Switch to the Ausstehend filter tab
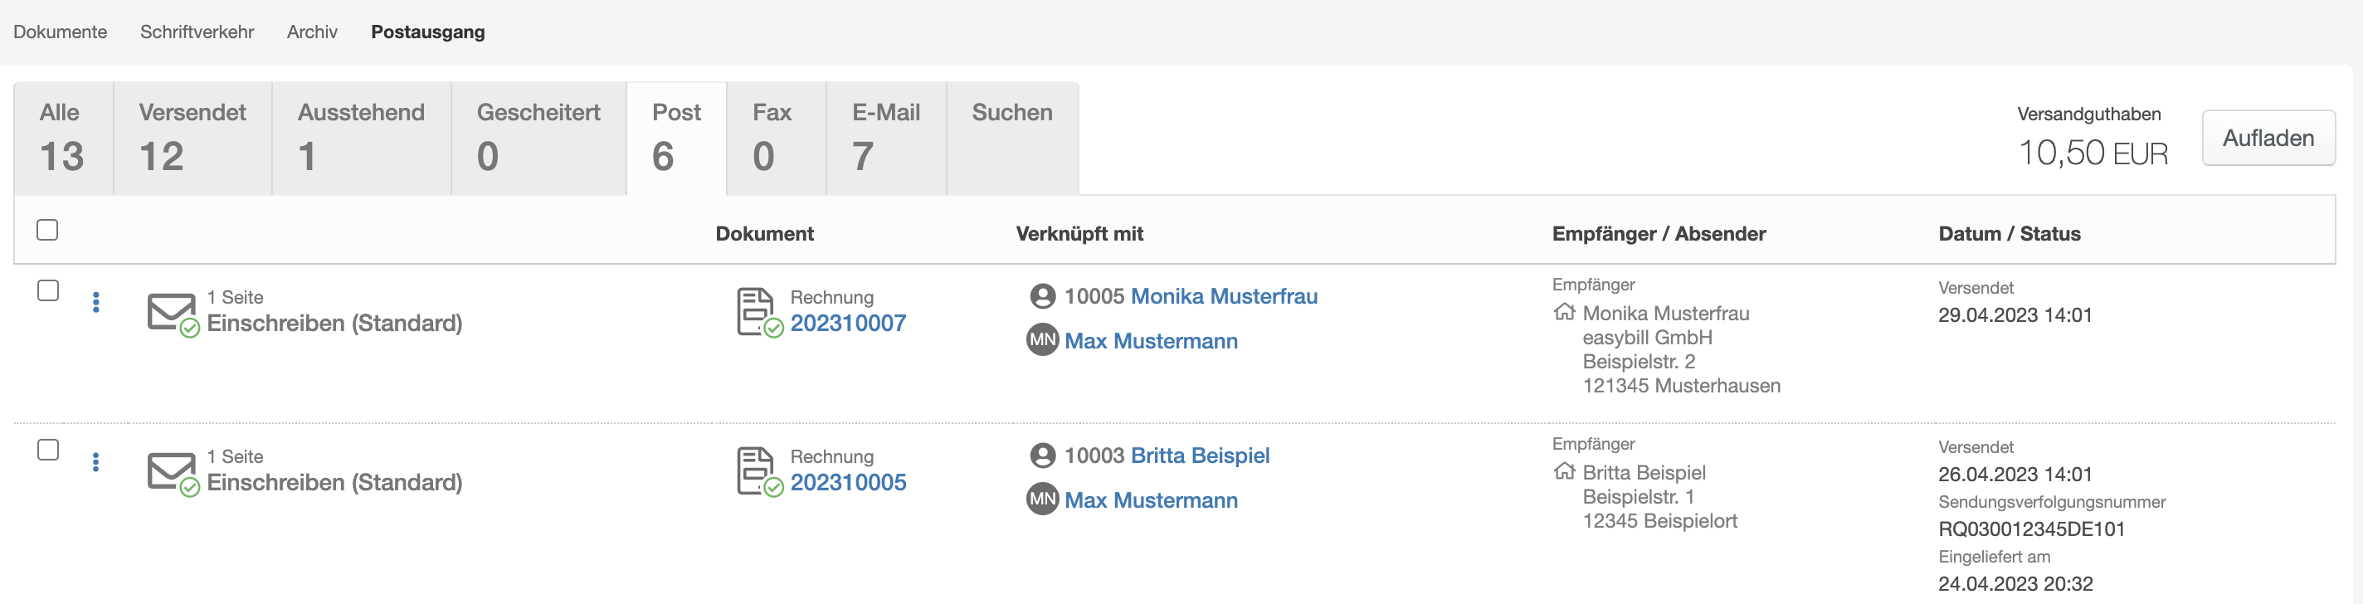The width and height of the screenshot is (2363, 604). (x=360, y=138)
